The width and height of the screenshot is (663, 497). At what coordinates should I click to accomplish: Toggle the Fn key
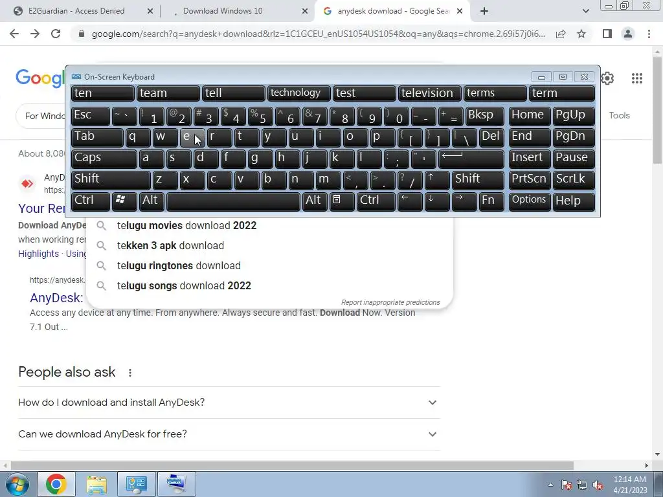pos(492,201)
